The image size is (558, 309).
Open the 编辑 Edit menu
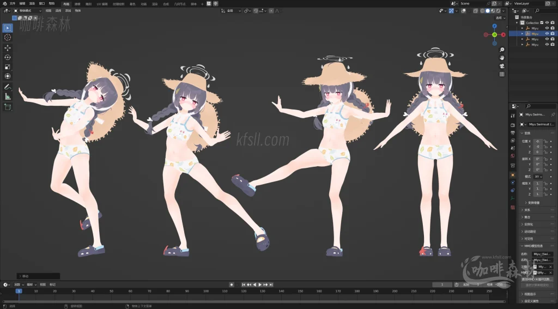tap(22, 4)
